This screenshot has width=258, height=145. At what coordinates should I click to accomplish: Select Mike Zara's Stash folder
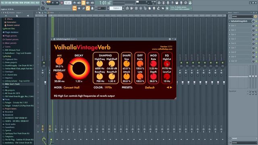tap(12, 84)
